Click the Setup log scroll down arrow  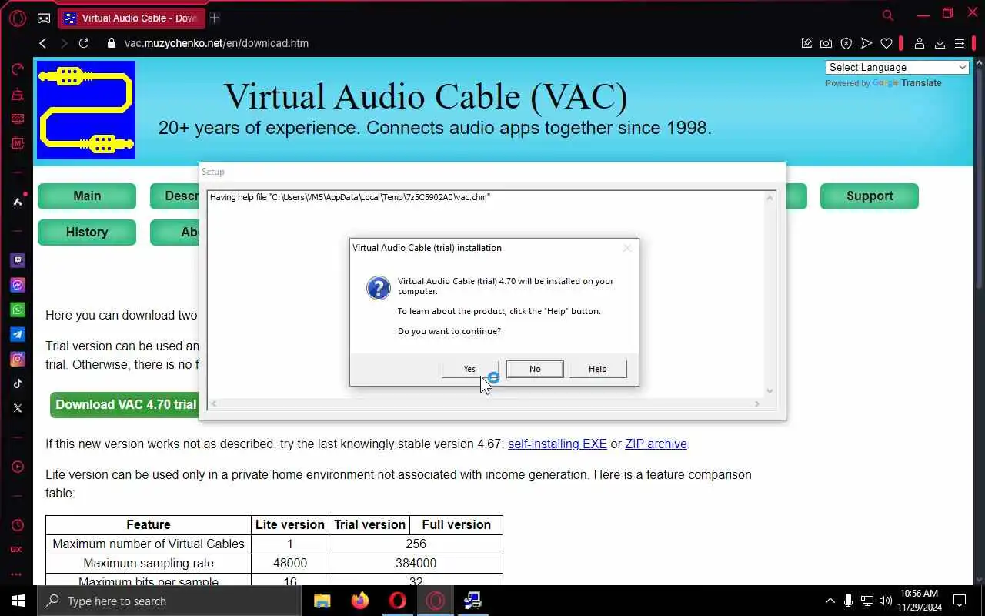769,391
